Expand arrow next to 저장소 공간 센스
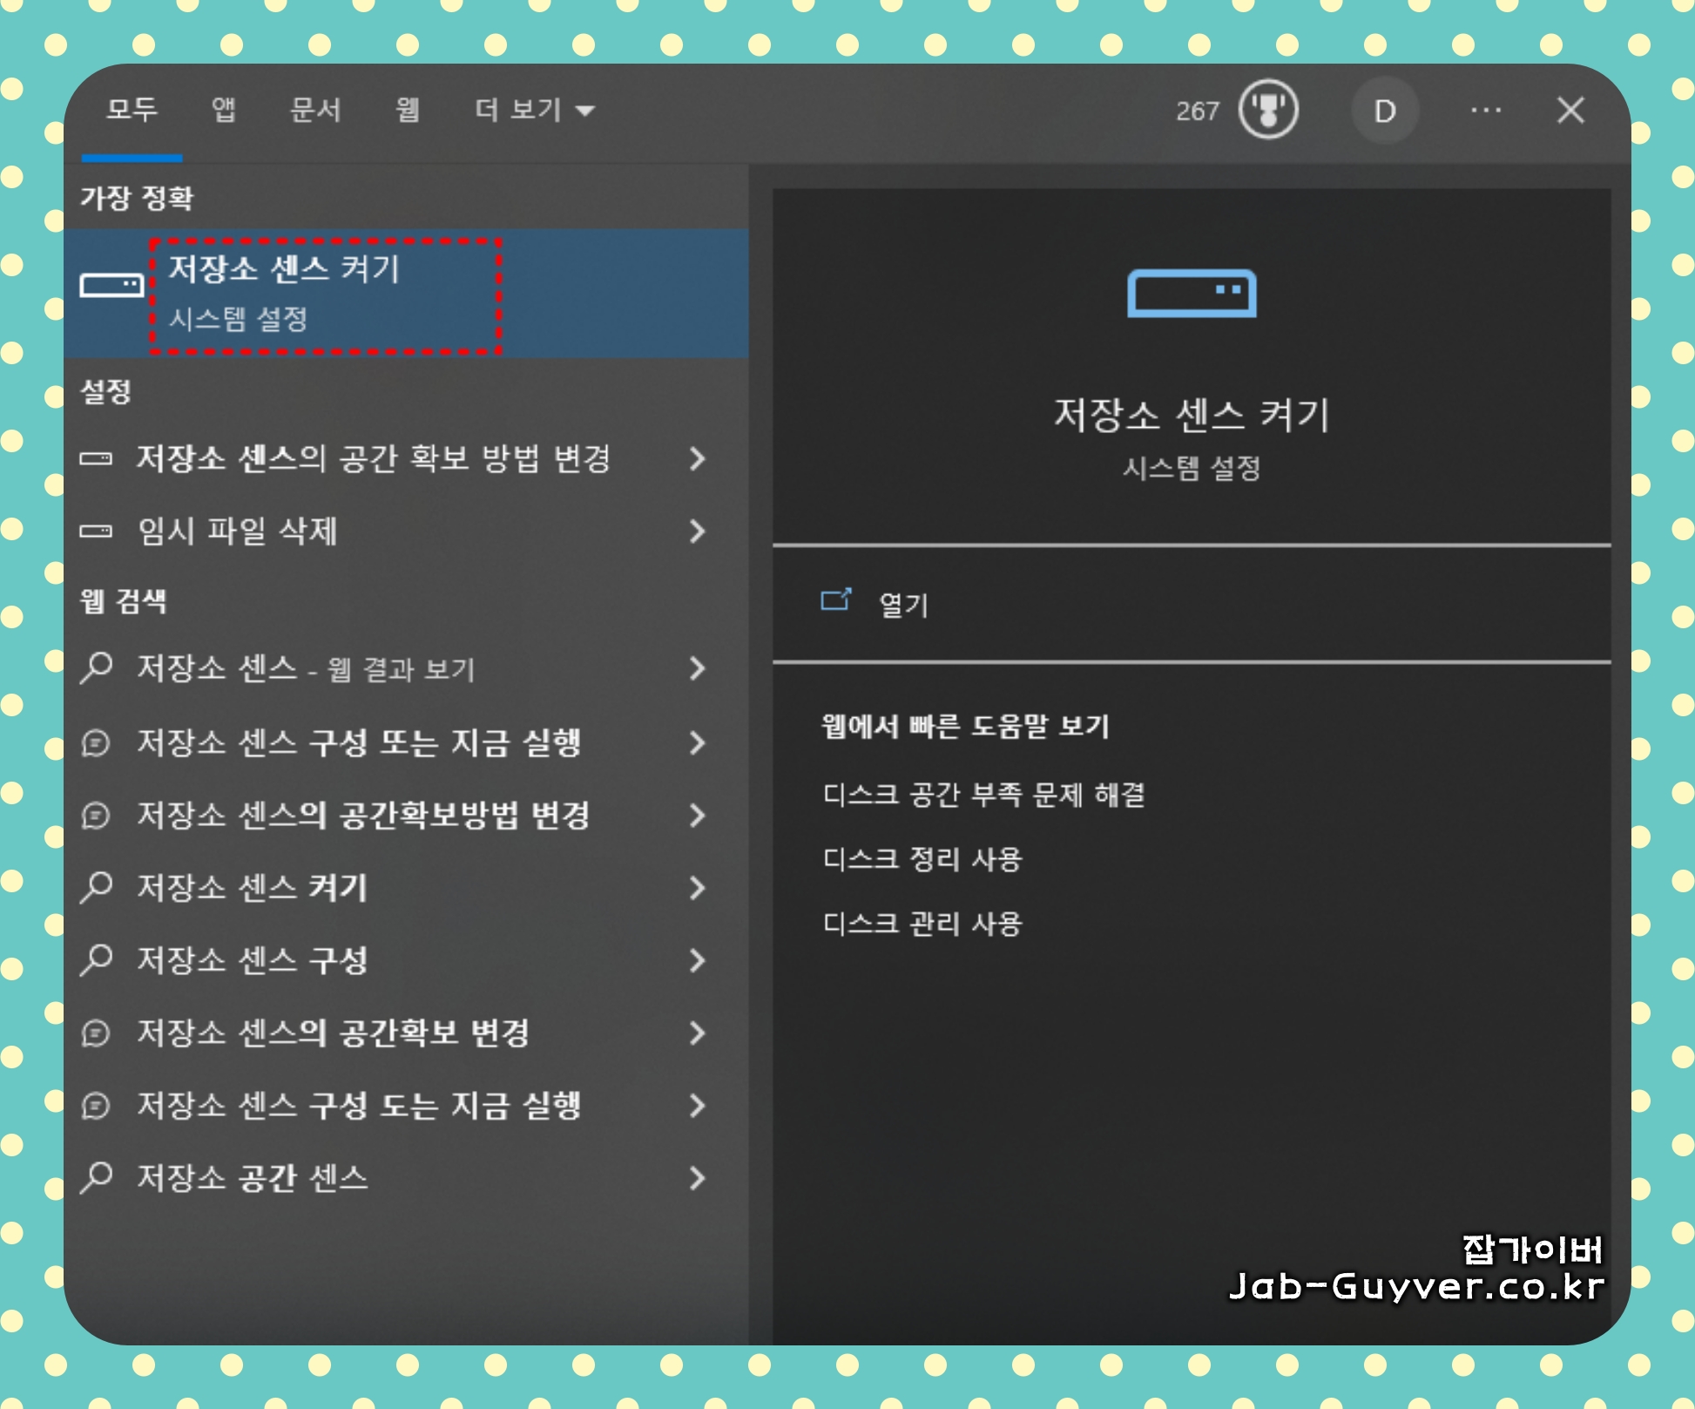Image resolution: width=1695 pixels, height=1409 pixels. 697,1178
